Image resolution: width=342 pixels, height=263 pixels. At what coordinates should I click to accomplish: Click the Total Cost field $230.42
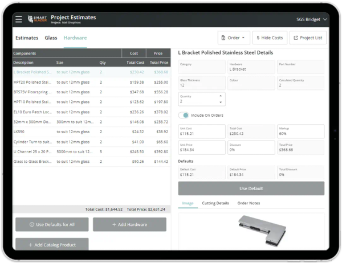(251, 131)
